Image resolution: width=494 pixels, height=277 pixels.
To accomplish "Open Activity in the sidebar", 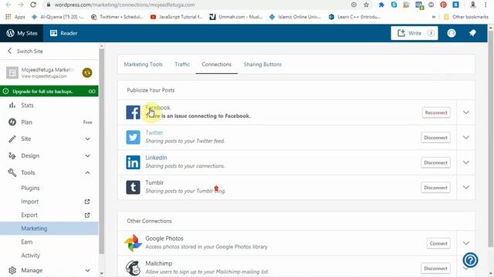I will [31, 255].
